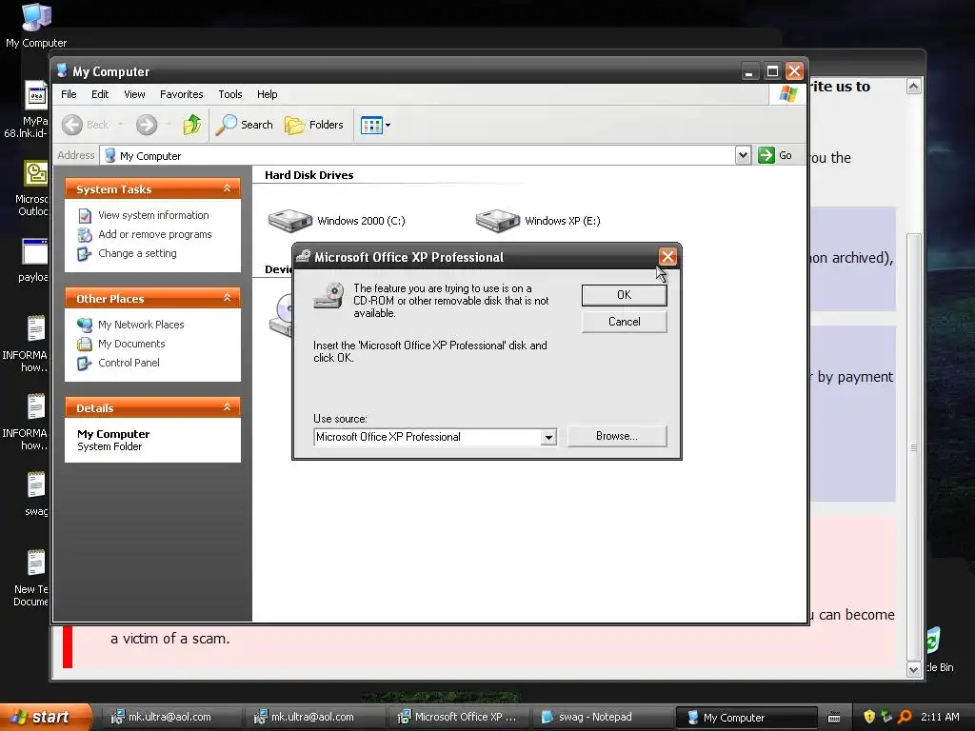Click the Up folder toolbar icon
The image size is (975, 731).
click(x=192, y=125)
